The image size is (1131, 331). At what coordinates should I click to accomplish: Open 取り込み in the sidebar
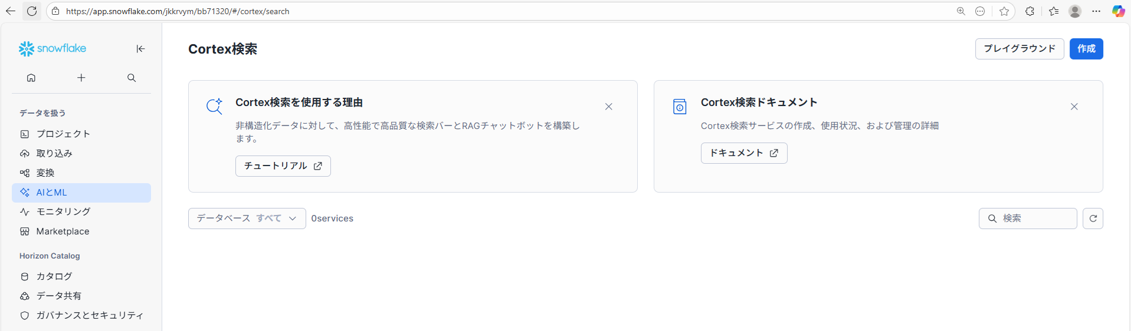(81, 153)
